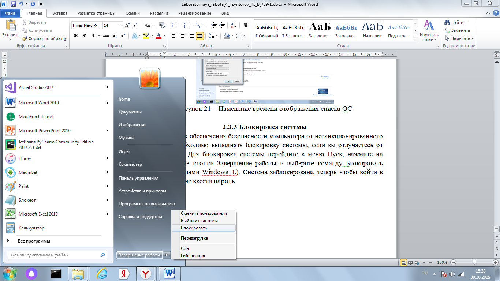Save the document from Quick Access Toolbar
The width and height of the screenshot is (500, 281).
tap(13, 4)
